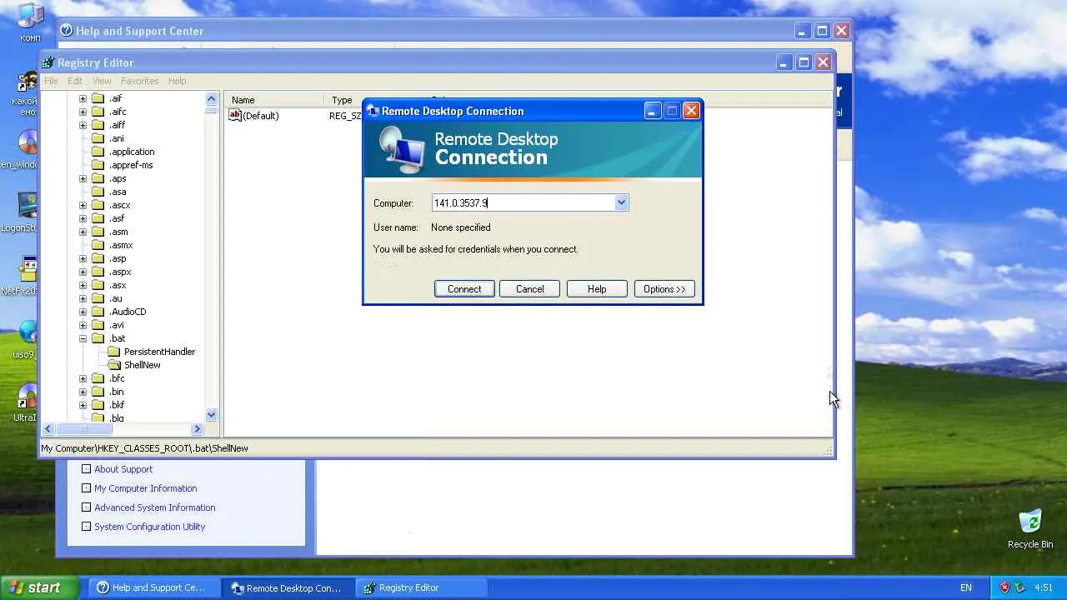Click the .AudioCD key folder icon
The width and height of the screenshot is (1067, 600).
point(98,312)
